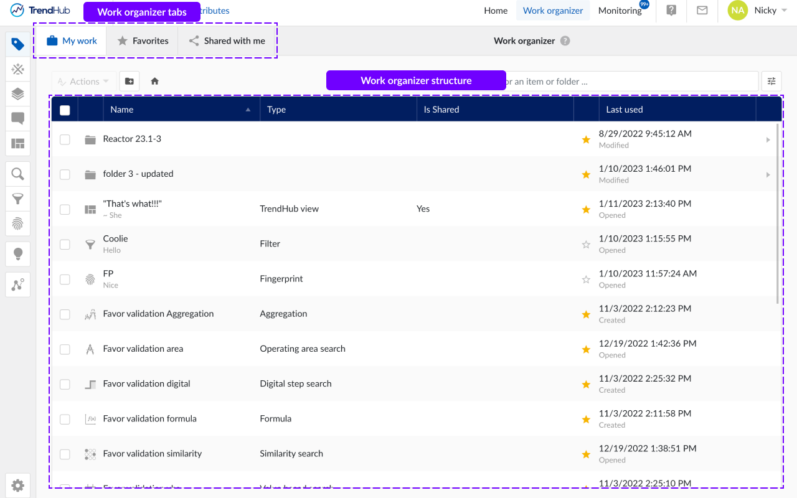This screenshot has height=498, width=797.
Task: Click the lightbulb sidebar icon
Action: (x=18, y=253)
